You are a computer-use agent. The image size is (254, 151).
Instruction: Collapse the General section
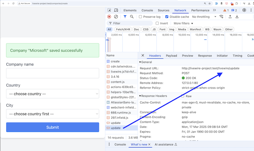pos(146,62)
